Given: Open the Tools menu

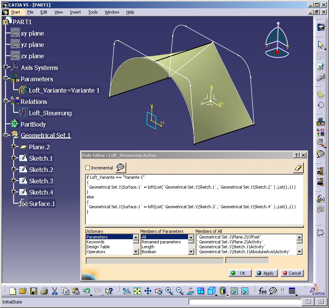Looking at the screenshot, I should point(93,12).
